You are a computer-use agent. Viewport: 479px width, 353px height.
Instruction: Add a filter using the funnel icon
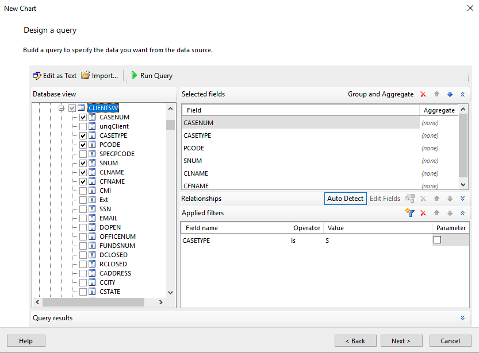410,213
